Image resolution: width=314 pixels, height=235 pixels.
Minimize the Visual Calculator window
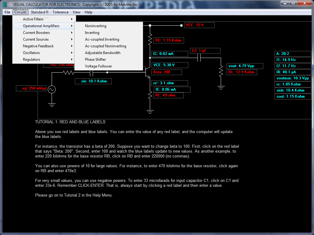click(x=285, y=3)
